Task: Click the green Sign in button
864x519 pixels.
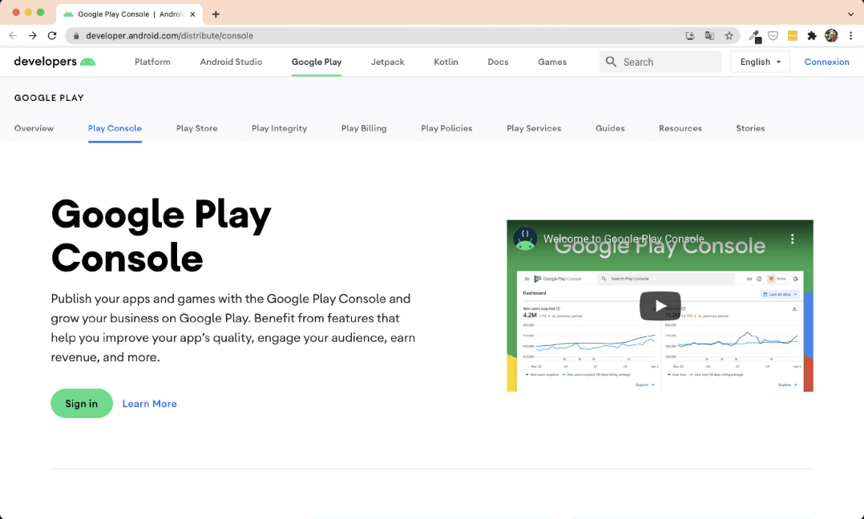Action: point(82,404)
